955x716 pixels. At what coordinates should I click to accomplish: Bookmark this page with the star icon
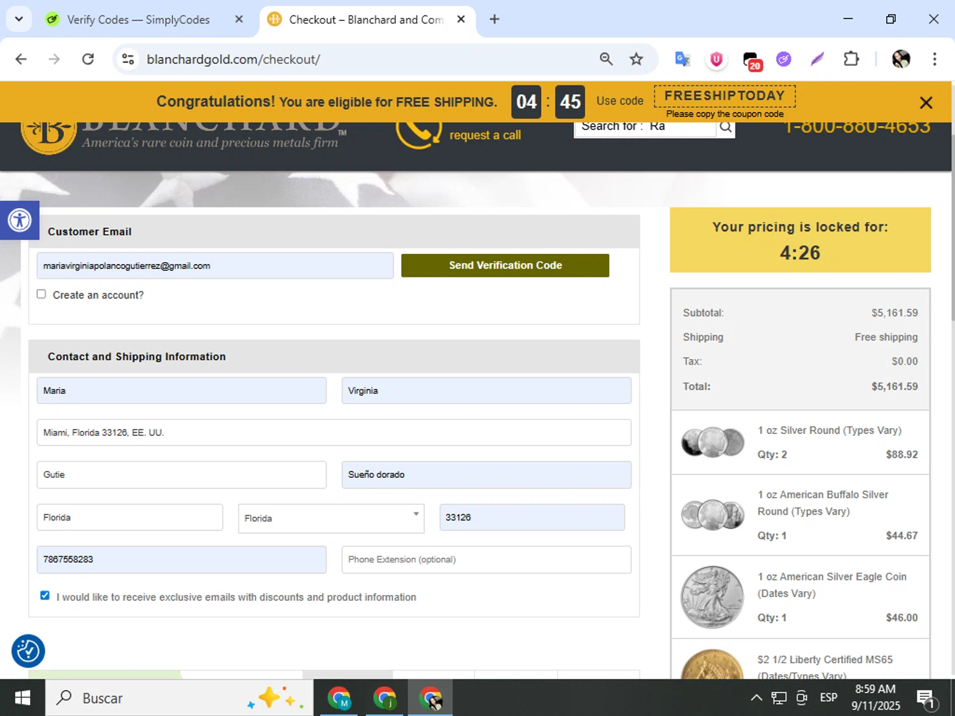pos(636,59)
